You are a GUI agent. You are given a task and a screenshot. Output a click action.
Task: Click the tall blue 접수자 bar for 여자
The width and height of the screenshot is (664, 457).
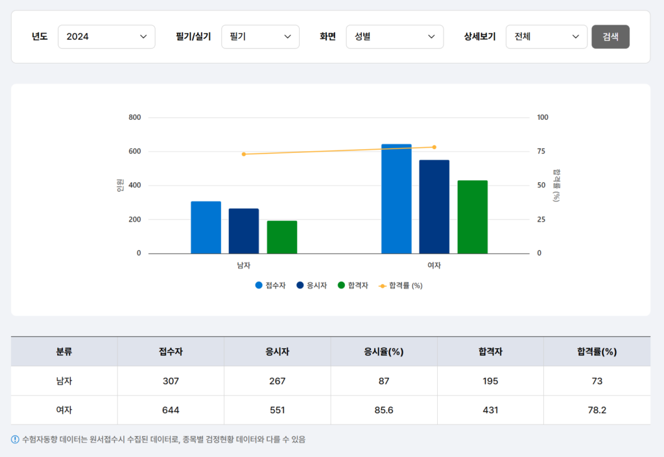tap(397, 198)
